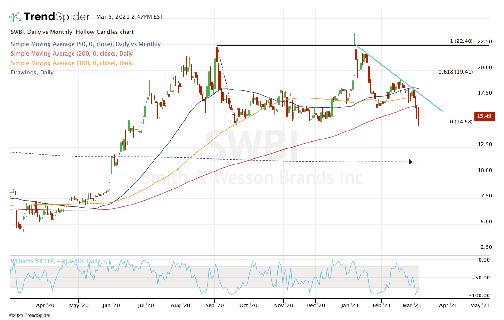The height and width of the screenshot is (320, 504).
Task: Click the Feb '21 date axis label
Action: click(x=381, y=305)
